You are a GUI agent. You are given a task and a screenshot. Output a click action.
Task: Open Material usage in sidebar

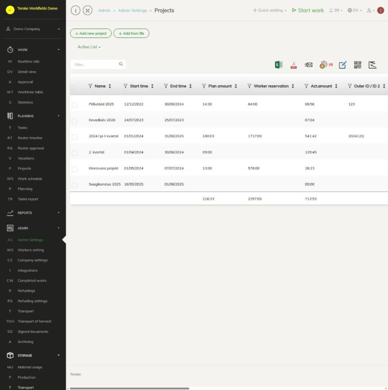[x=30, y=367]
